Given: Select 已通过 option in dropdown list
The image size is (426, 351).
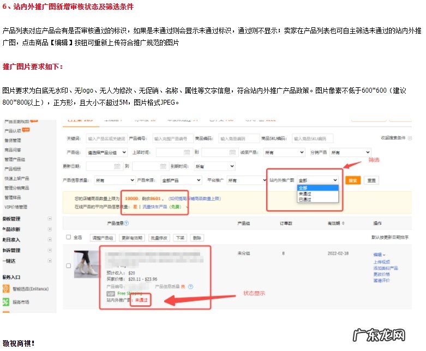Looking at the screenshot, I should pyautogui.click(x=318, y=199).
